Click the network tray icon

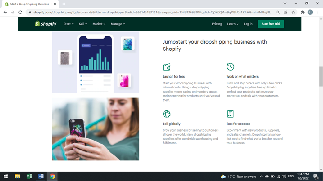point(278,177)
